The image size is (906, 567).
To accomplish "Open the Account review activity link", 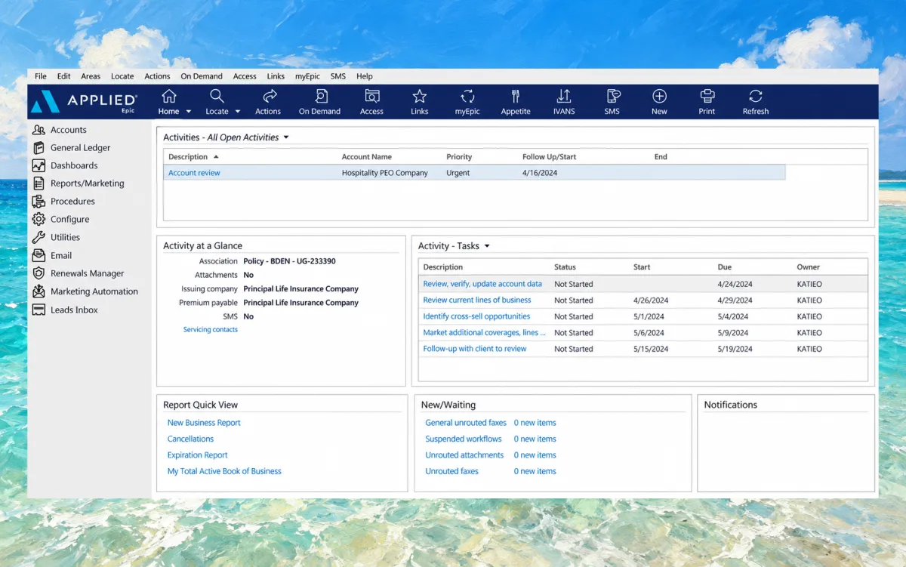I will [194, 173].
